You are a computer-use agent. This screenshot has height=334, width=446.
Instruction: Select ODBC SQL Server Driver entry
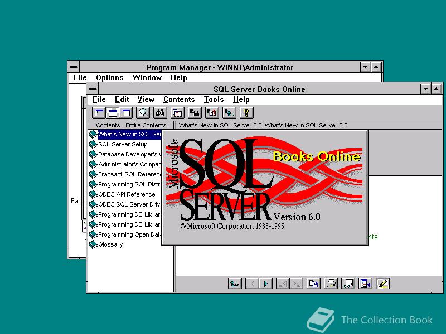pyautogui.click(x=130, y=204)
